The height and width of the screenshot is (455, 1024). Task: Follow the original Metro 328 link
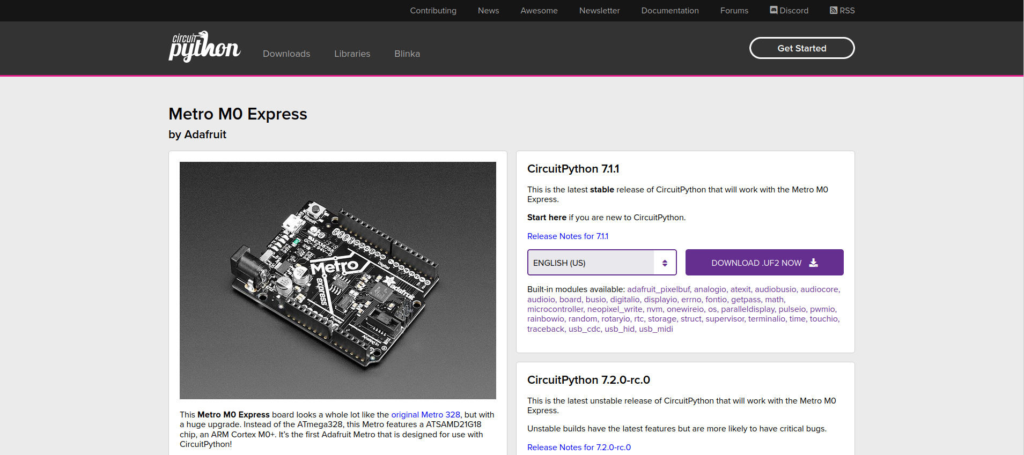tap(425, 415)
